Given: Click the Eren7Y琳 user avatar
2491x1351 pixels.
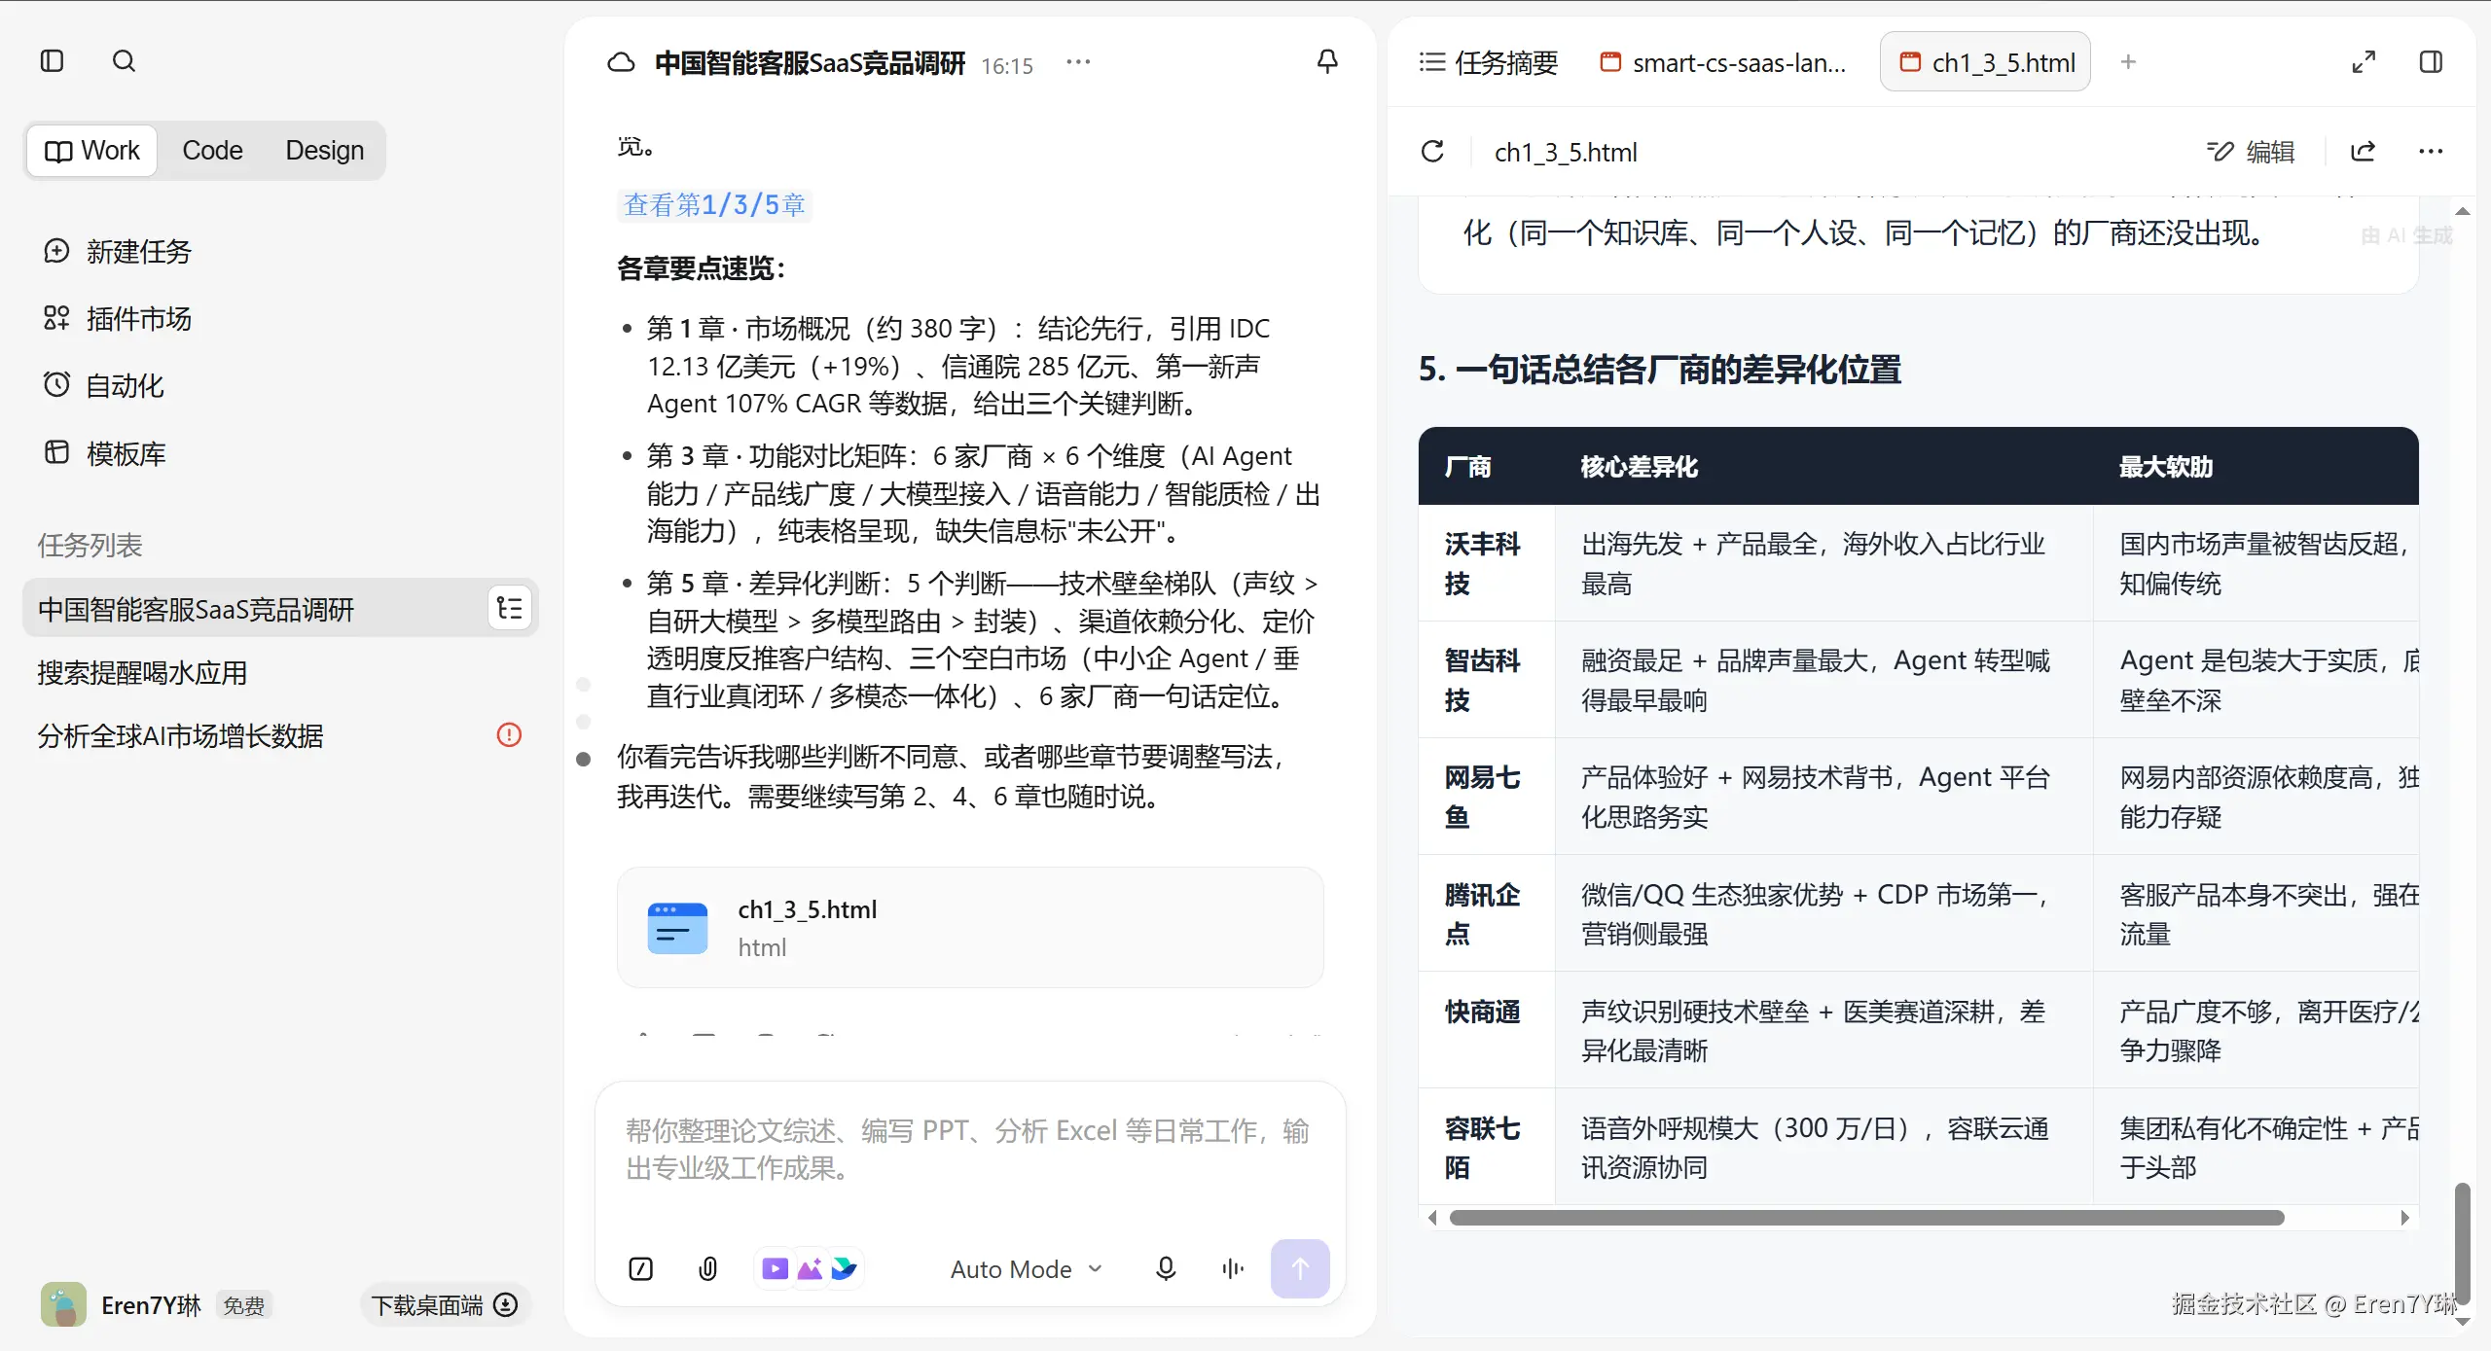Looking at the screenshot, I should (x=63, y=1304).
